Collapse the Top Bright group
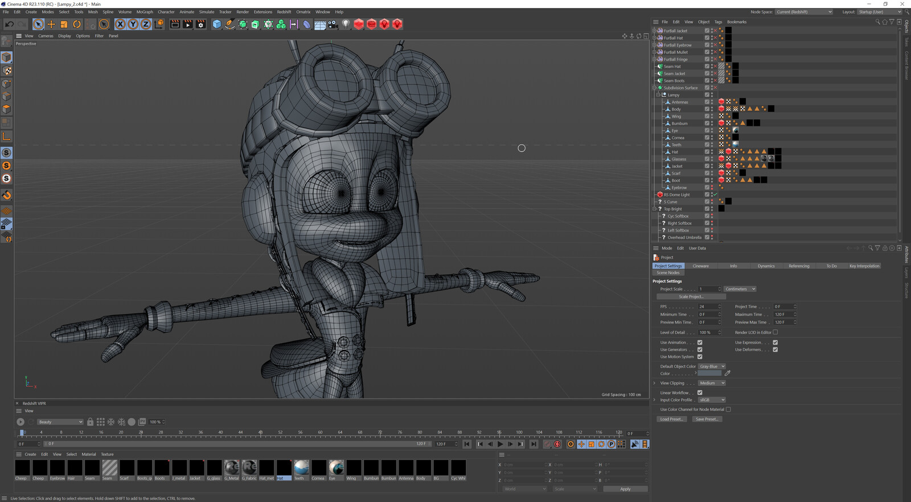Image resolution: width=911 pixels, height=502 pixels. pos(654,209)
